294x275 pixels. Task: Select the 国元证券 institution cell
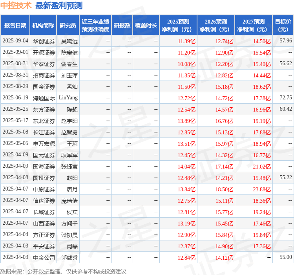[x=44, y=155]
